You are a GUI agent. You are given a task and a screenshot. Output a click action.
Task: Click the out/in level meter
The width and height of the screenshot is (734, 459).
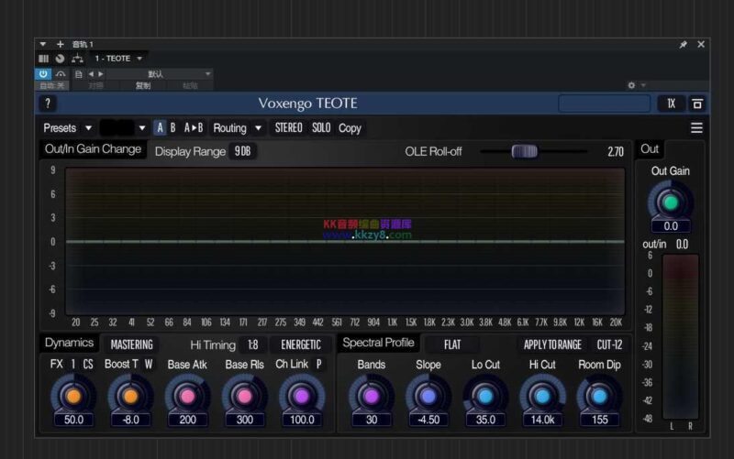point(681,336)
